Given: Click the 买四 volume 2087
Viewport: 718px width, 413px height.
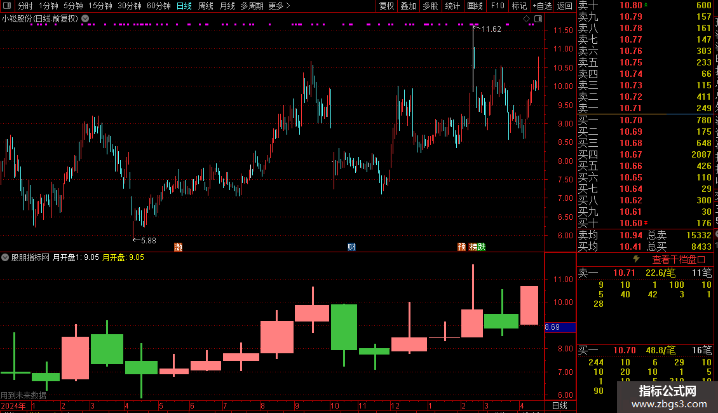Looking at the screenshot, I should point(701,154).
